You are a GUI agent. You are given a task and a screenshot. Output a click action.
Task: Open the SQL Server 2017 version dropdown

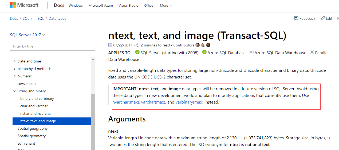click(27, 35)
